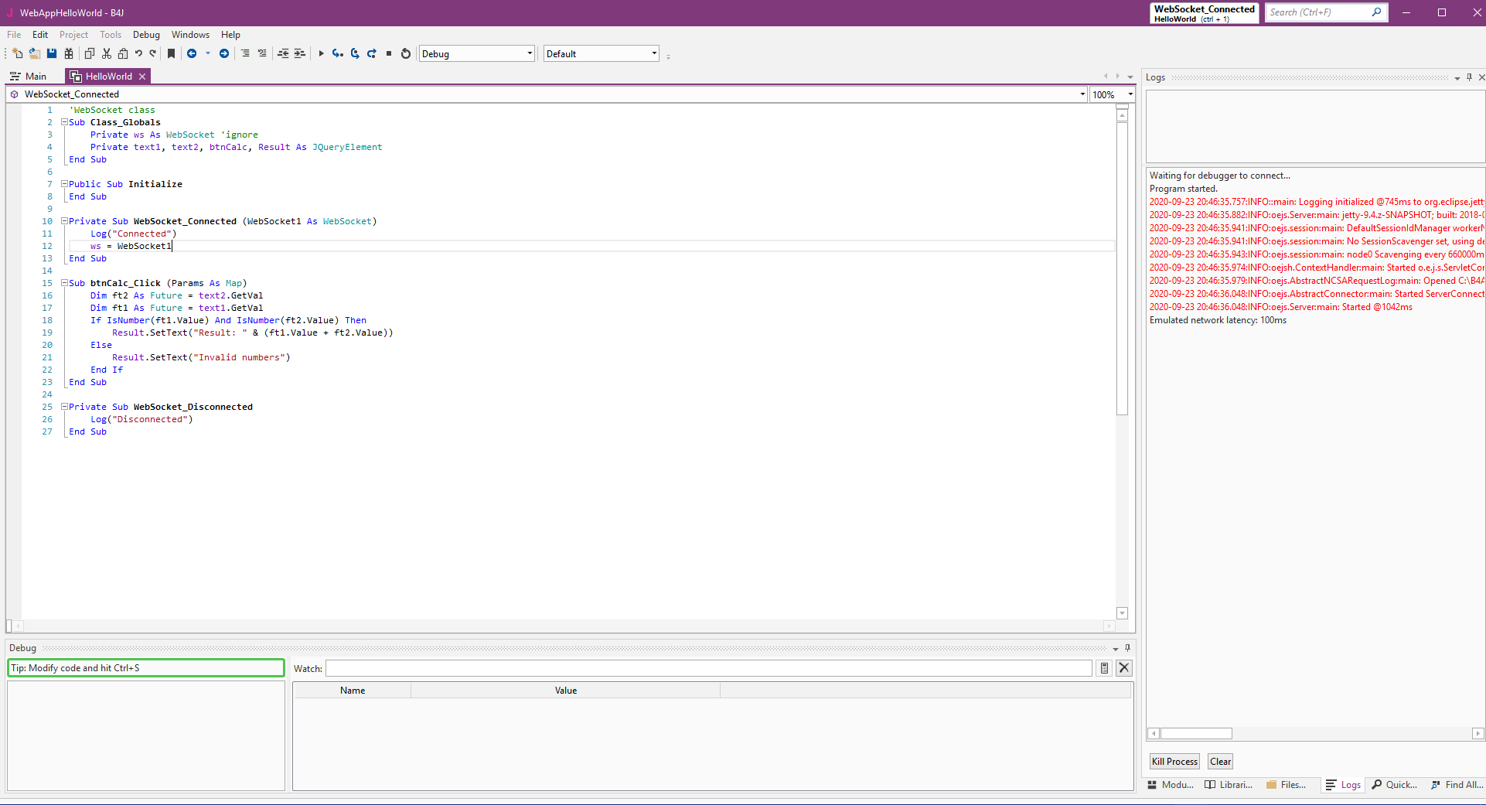Open the Logs panel options dropdown arrow
The width and height of the screenshot is (1486, 805).
tap(1457, 78)
